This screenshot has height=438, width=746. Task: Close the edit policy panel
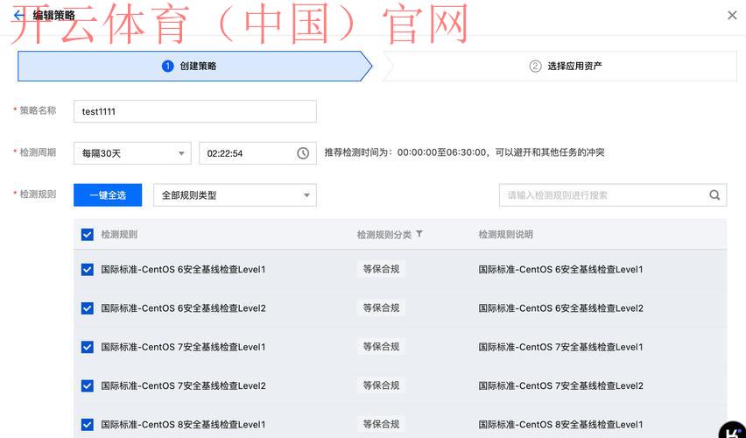tap(732, 15)
